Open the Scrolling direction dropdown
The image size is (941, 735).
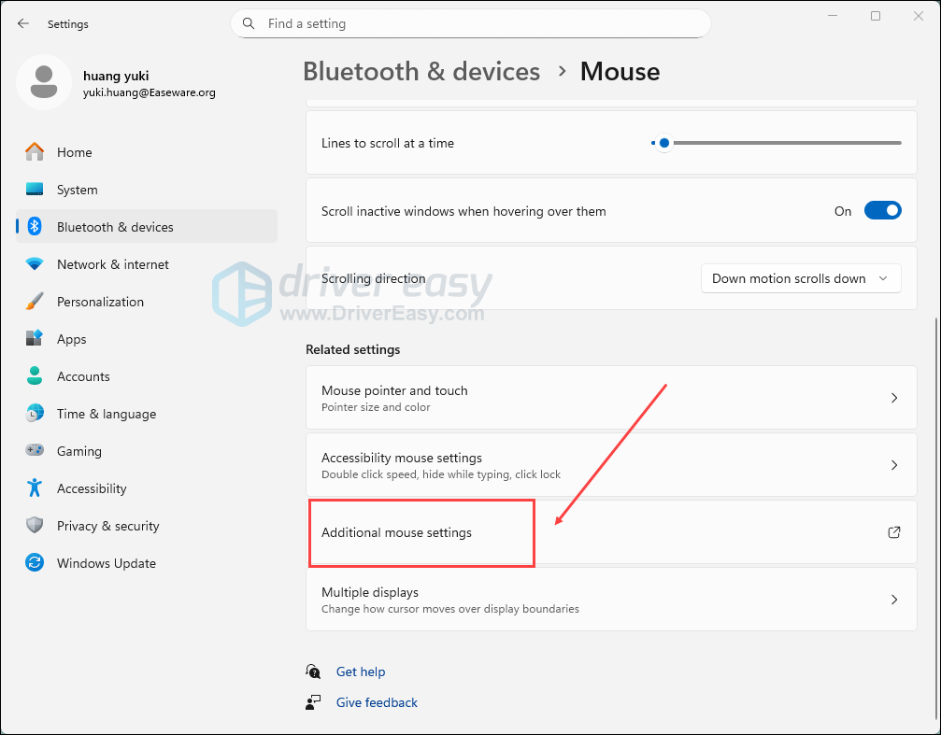pos(801,278)
